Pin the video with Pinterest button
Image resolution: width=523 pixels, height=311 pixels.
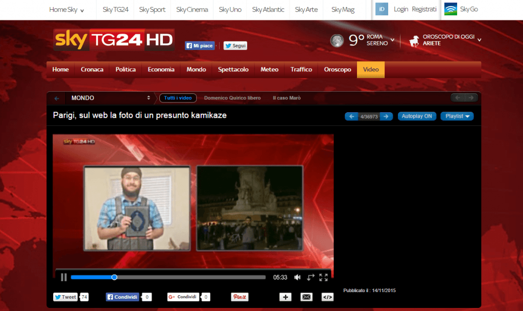(x=240, y=297)
